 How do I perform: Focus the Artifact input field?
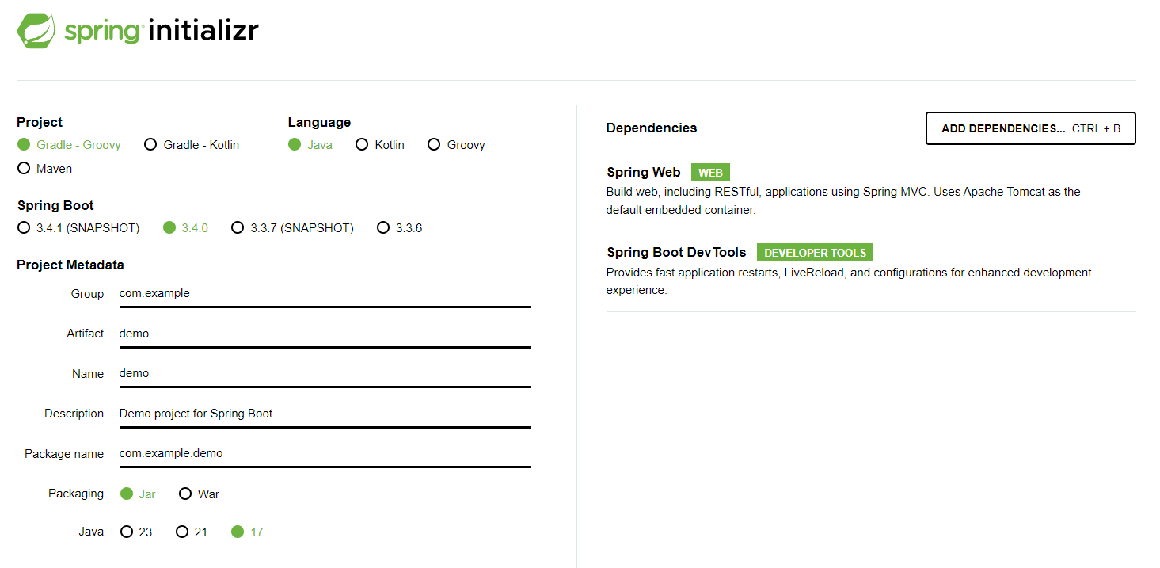325,334
